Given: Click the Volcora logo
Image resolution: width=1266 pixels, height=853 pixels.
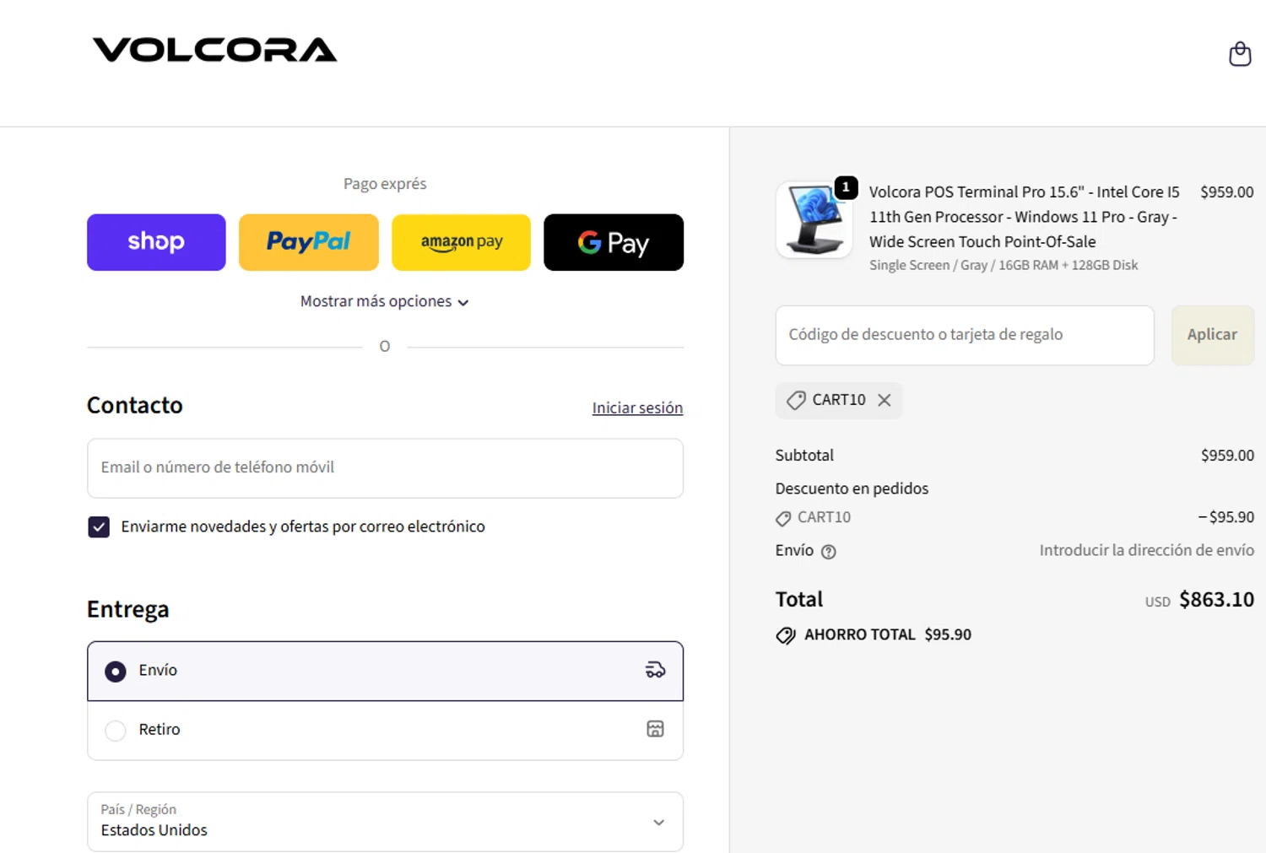Looking at the screenshot, I should coord(214,50).
